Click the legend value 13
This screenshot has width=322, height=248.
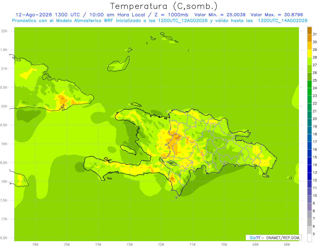[x=315, y=173]
